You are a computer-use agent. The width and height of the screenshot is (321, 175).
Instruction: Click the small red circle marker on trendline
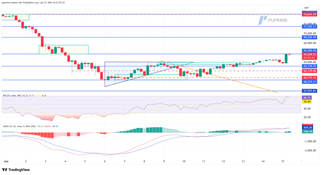tap(197, 71)
